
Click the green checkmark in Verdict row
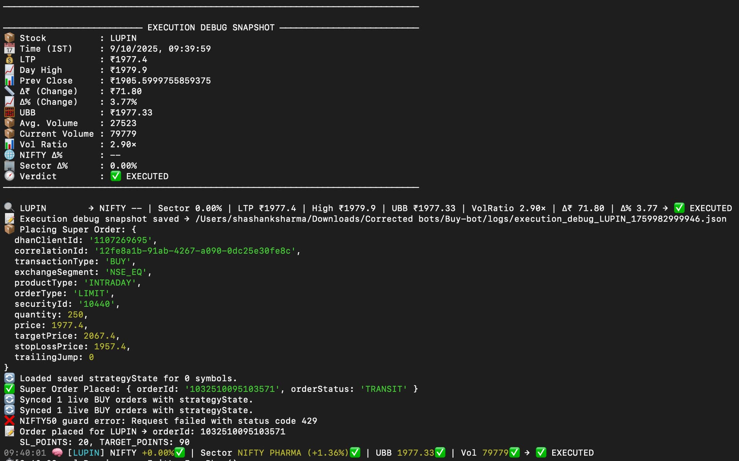(x=115, y=176)
